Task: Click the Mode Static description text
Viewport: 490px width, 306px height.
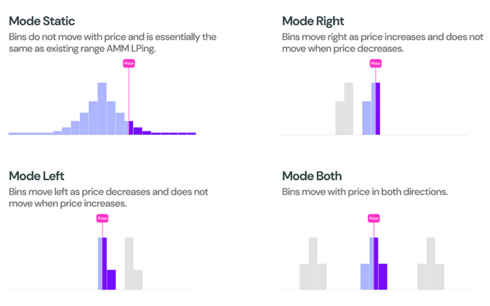Action: (x=113, y=43)
